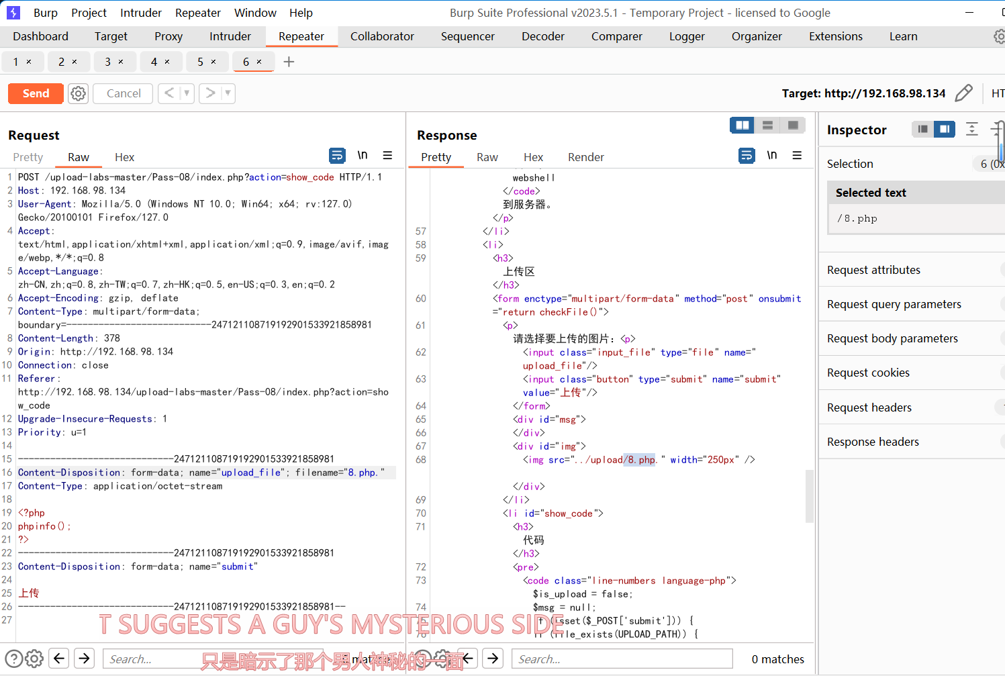Screen dimensions: 1005x676
Task: Toggle non-printable characters \n in Response panel
Action: tap(772, 156)
